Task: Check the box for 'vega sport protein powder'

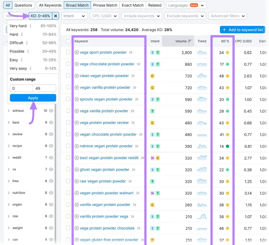Action: pyautogui.click(x=68, y=52)
